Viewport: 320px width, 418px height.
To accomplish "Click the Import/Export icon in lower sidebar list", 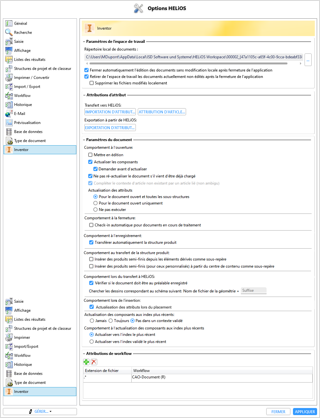I will click(x=9, y=347).
